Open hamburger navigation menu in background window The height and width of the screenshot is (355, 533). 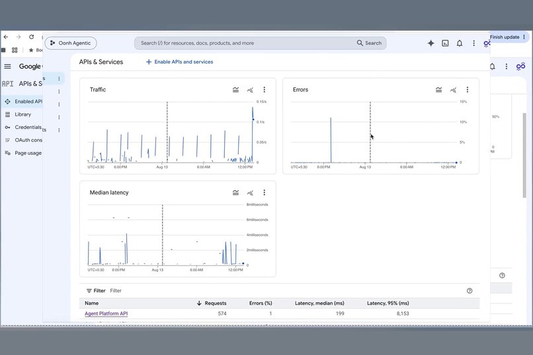pos(7,67)
